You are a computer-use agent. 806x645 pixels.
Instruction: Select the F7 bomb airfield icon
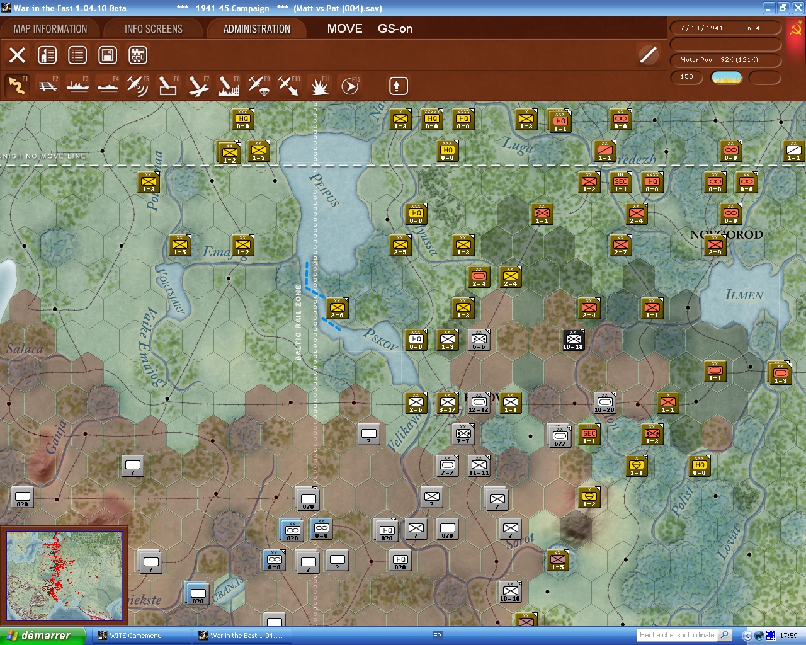[198, 86]
